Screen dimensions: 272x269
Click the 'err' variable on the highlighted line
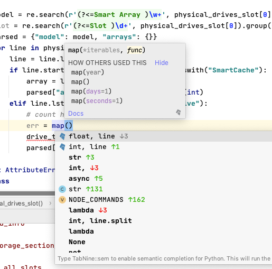(x=33, y=126)
